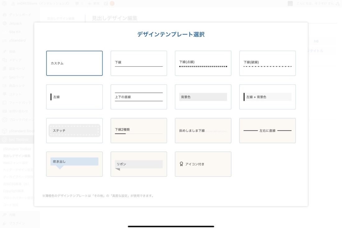Choose the 下線2種類 template card
The width and height of the screenshot is (342, 228).
[x=139, y=130]
